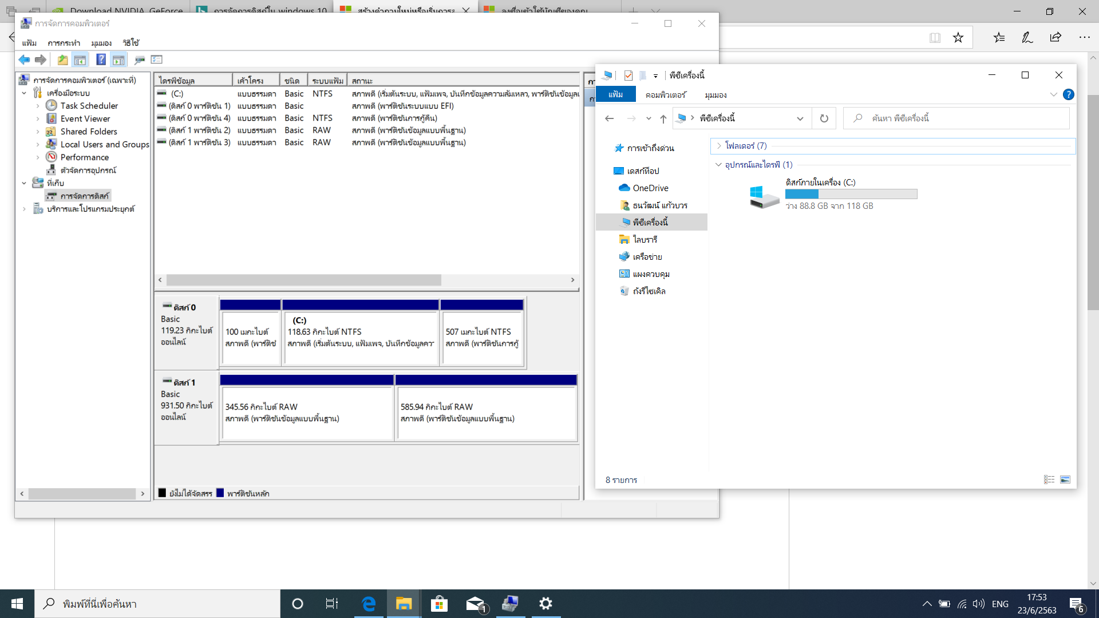Click the Up arrow in File Explorer navigation

pos(663,118)
